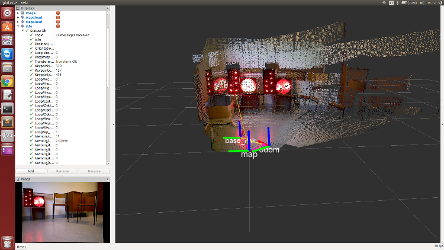This screenshot has height=250, width=444.
Task: Click the Add display button
Action: (x=31, y=171)
